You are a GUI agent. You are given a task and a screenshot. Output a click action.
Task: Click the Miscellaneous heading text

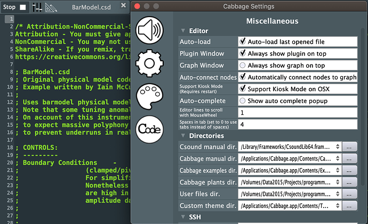coord(272,21)
